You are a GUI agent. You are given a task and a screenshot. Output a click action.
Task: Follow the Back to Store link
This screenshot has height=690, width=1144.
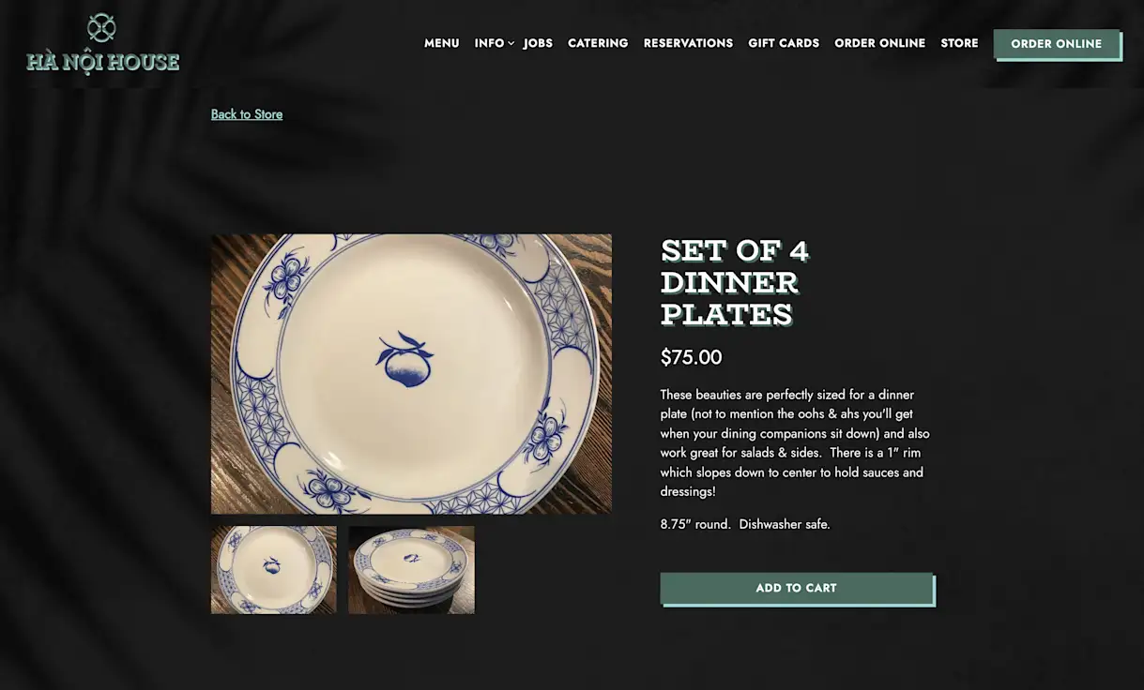(x=247, y=114)
